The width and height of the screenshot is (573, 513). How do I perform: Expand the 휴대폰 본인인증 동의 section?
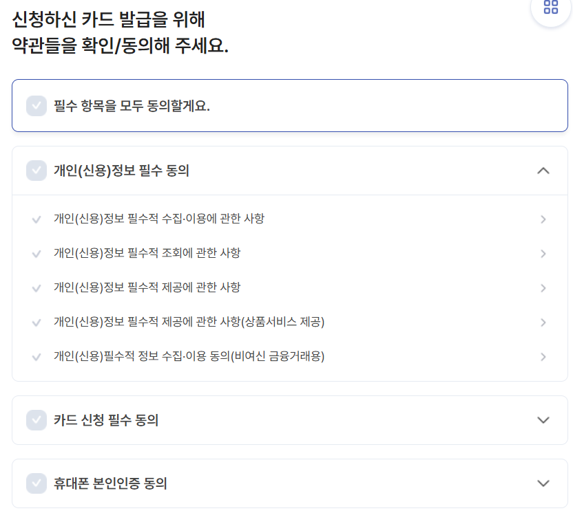tap(543, 483)
